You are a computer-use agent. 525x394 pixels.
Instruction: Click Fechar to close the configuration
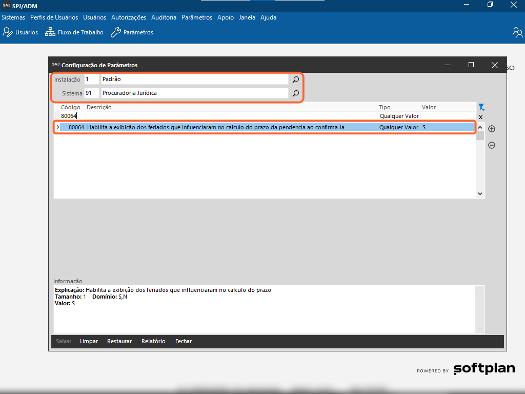184,341
